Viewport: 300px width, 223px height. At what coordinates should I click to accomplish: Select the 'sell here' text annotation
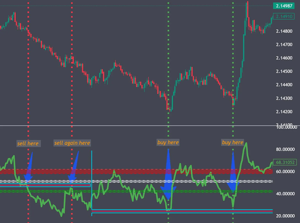coord(28,143)
